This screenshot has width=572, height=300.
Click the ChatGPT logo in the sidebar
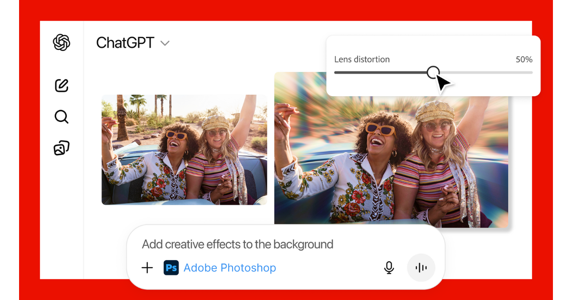pos(61,43)
